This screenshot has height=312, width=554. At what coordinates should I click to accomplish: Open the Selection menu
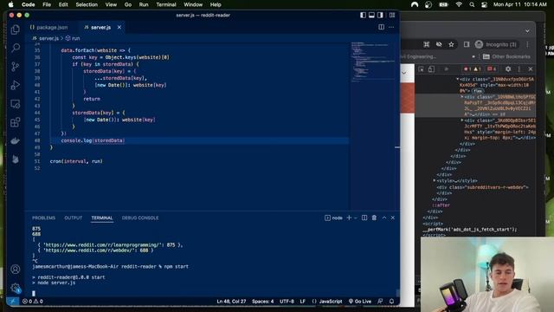pos(87,4)
